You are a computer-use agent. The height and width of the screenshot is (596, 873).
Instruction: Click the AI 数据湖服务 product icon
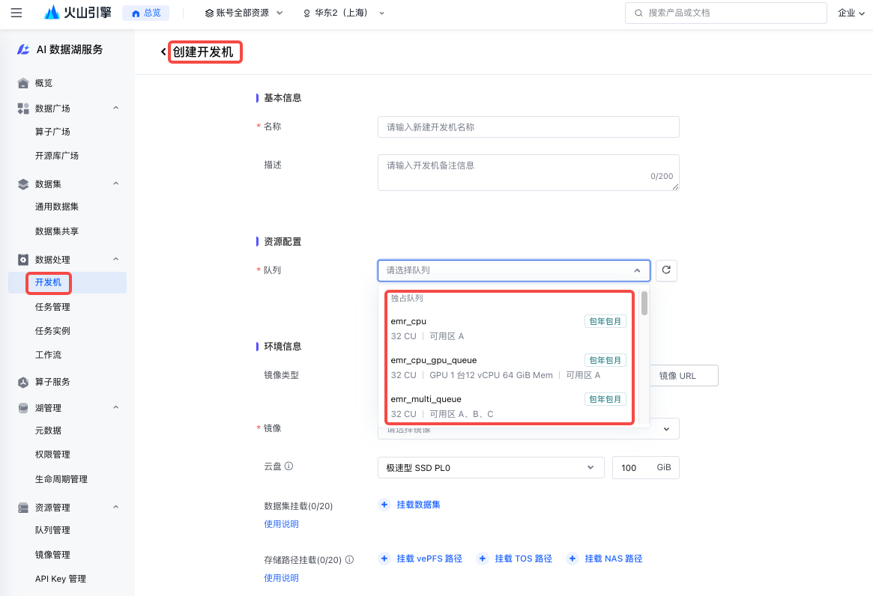point(23,49)
